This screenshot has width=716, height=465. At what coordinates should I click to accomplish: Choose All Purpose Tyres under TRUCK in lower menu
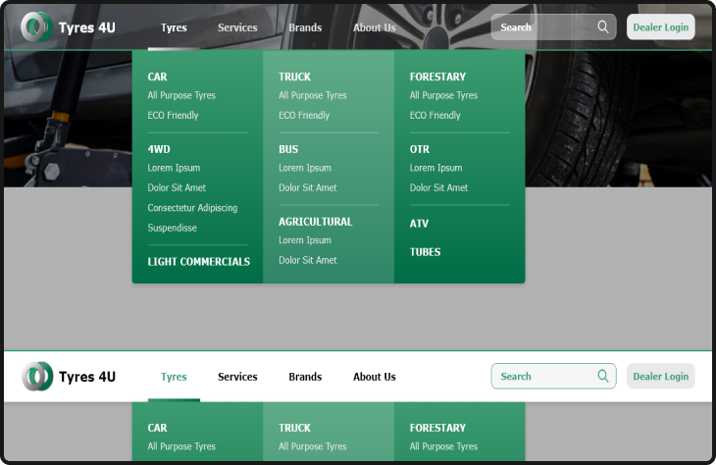(312, 446)
